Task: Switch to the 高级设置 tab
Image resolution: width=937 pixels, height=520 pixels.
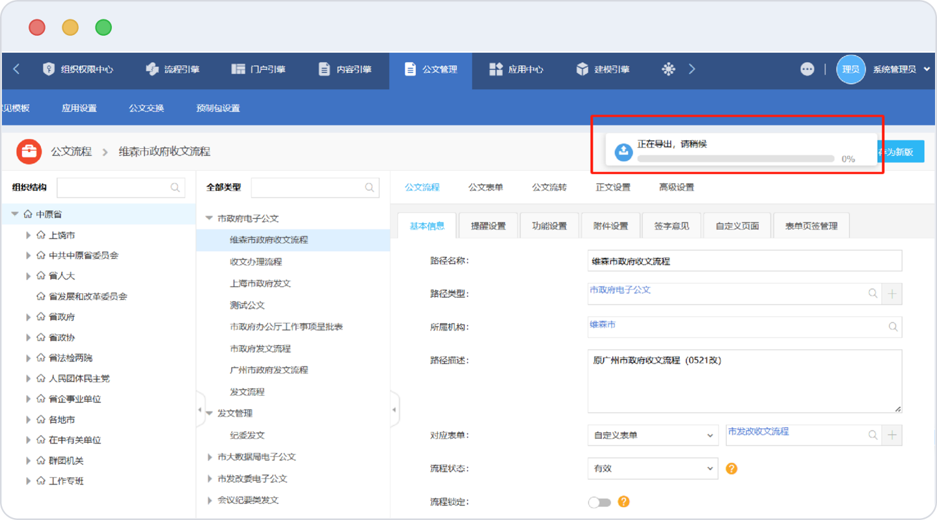Action: (x=677, y=187)
